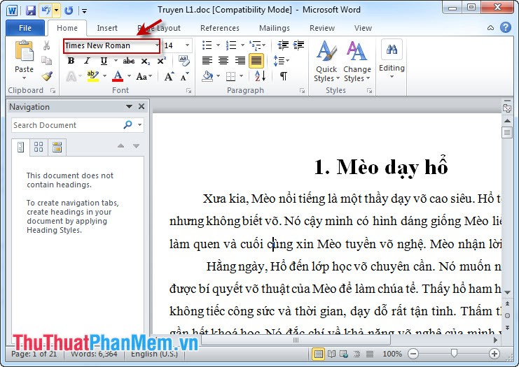Open Quick Styles gallery

click(x=326, y=61)
